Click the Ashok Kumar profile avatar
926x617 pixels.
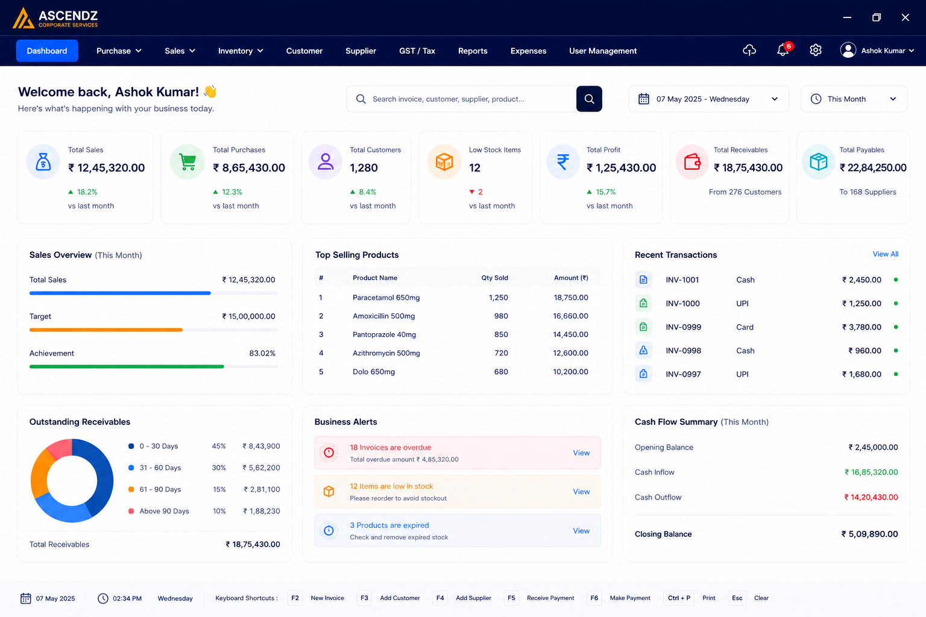point(848,51)
